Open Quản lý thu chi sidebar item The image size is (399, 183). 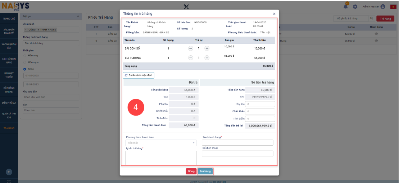(9, 115)
